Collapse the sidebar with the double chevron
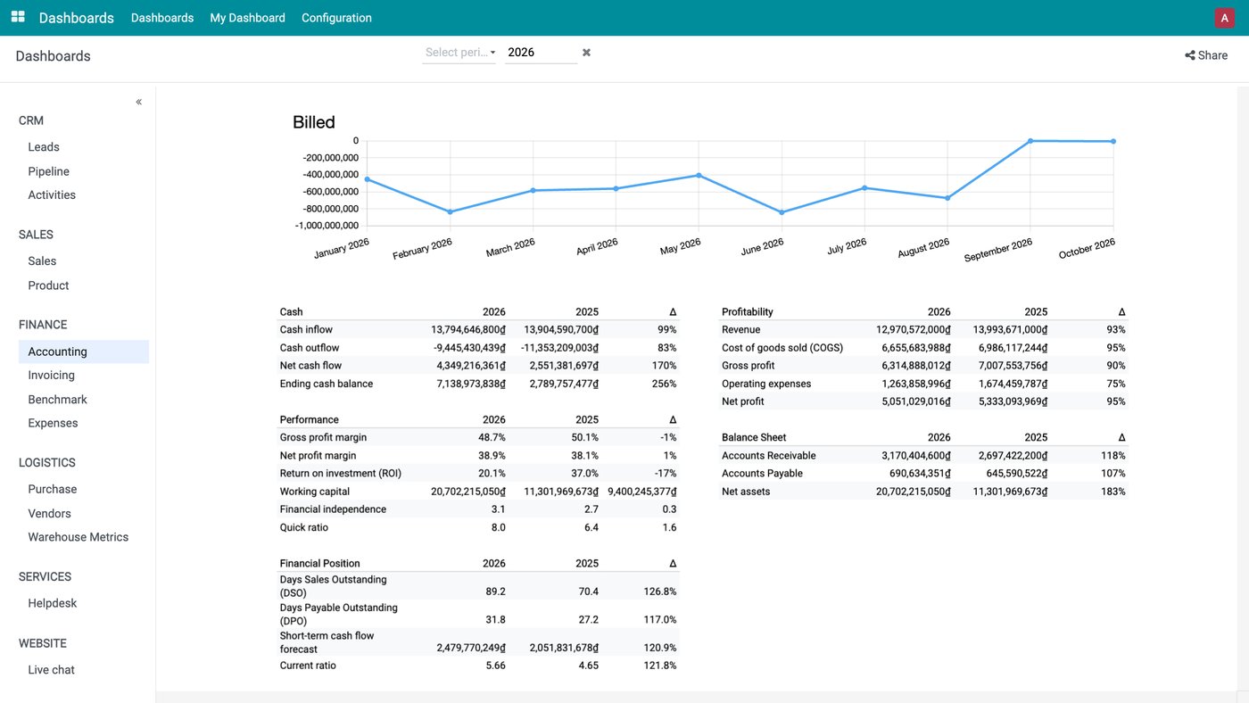This screenshot has width=1249, height=703. (x=139, y=103)
